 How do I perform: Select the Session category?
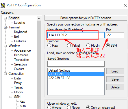14,18
